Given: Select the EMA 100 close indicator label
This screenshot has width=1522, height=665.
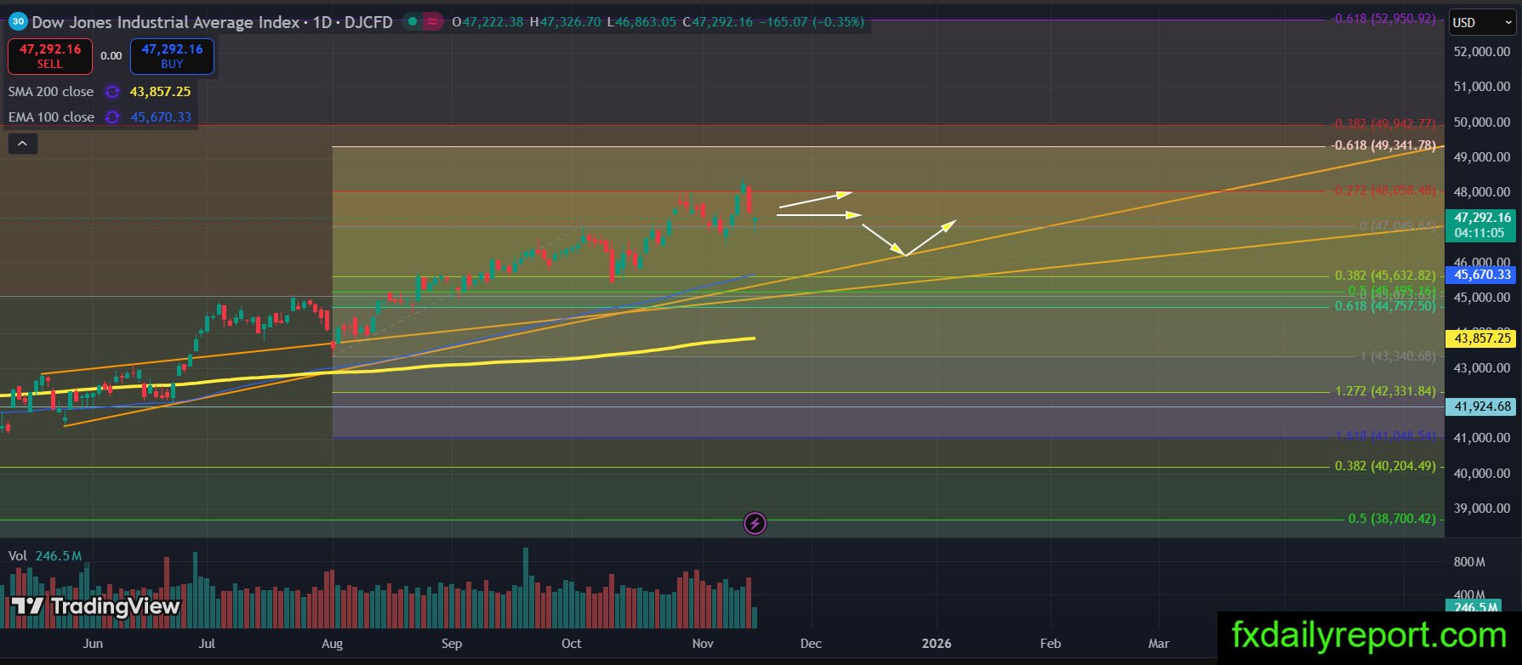Looking at the screenshot, I should pos(52,117).
